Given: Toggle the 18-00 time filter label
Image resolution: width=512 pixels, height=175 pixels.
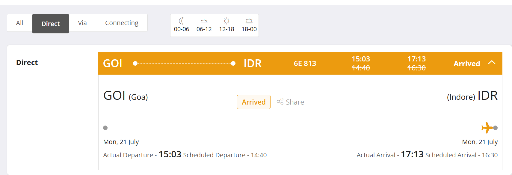Looking at the screenshot, I should [x=249, y=29].
